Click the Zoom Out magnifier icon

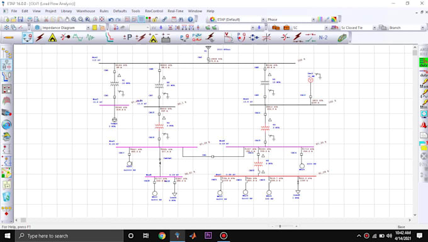(81, 20)
